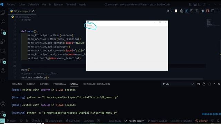Close the 08_menu.py editor tab
The image size is (221, 124).
coord(33,11)
